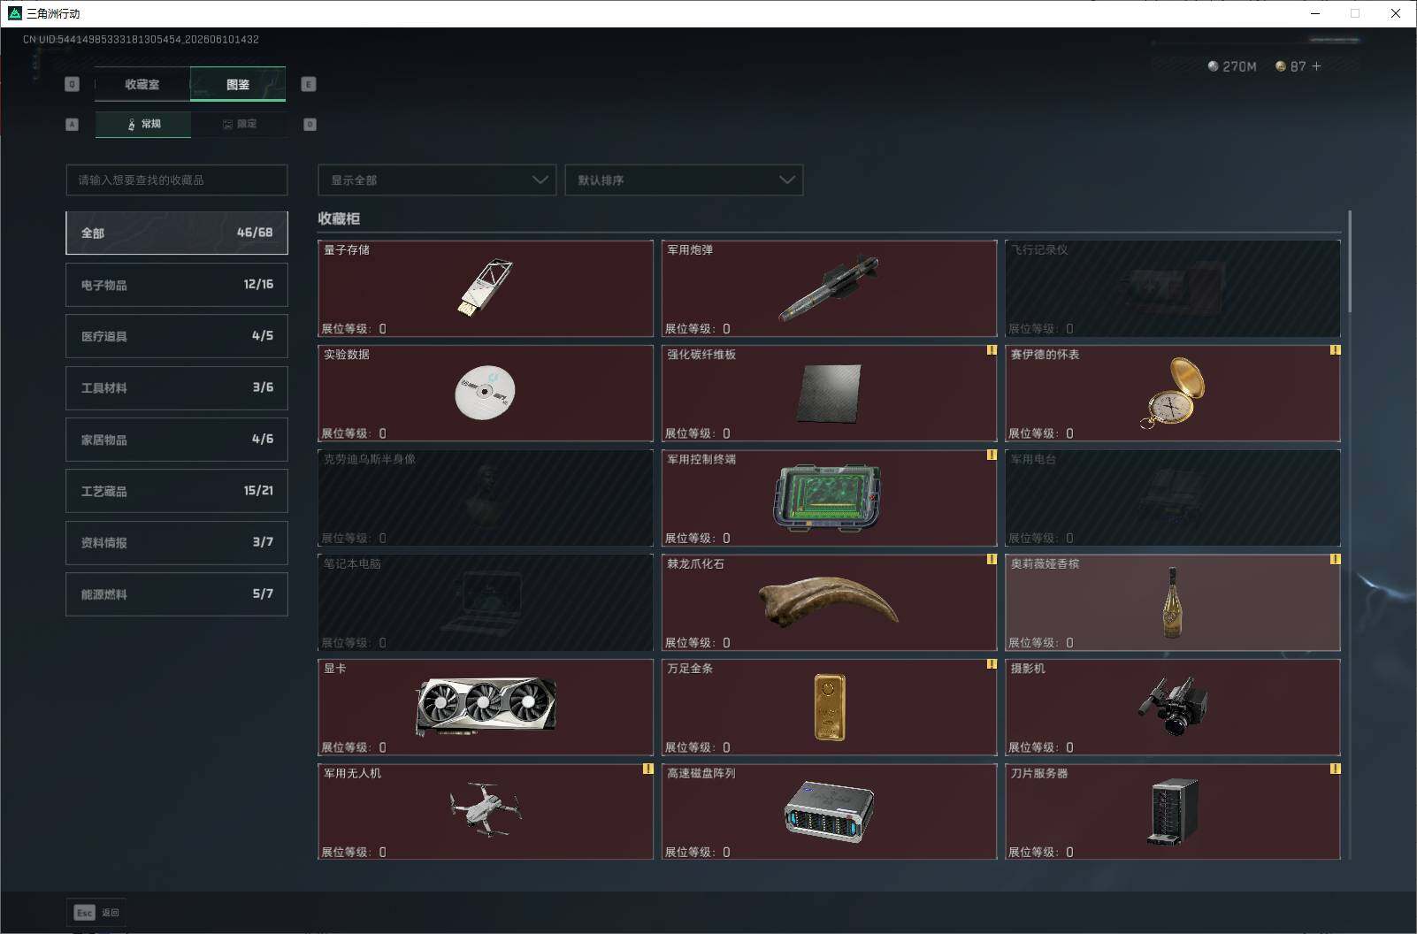Click the 270M currency balance
The image size is (1417, 934).
(1232, 66)
